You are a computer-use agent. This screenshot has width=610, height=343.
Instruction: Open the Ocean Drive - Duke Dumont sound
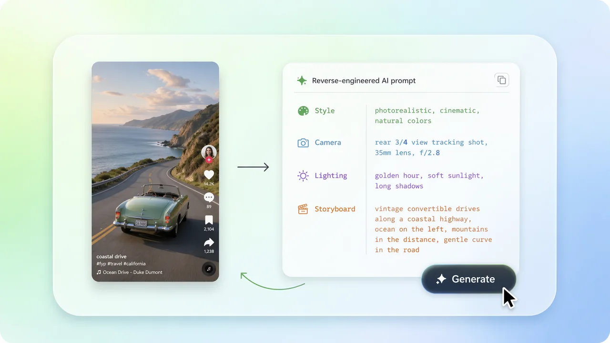coord(129,272)
